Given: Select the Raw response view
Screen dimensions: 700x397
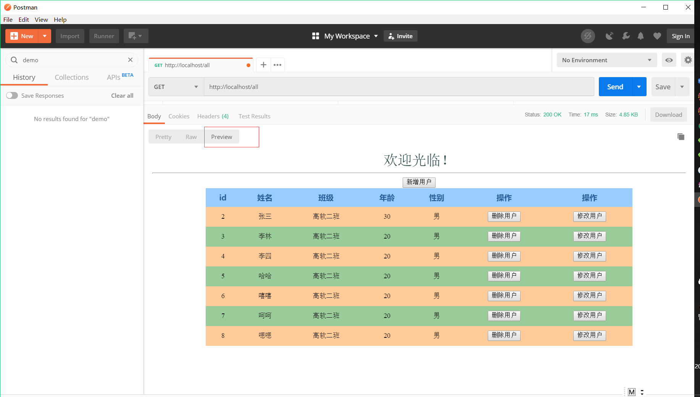Looking at the screenshot, I should [191, 136].
